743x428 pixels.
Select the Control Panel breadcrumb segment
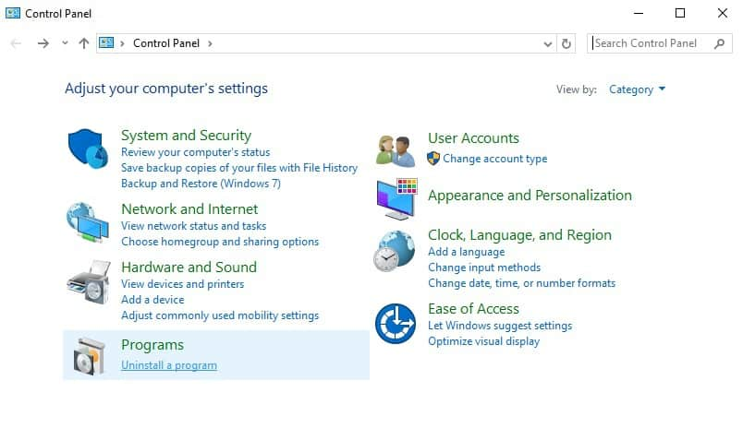point(166,43)
